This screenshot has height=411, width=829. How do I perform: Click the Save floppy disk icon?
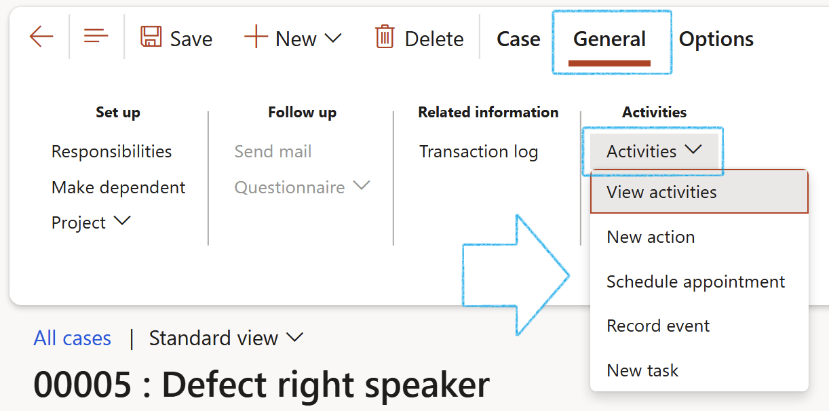[151, 37]
